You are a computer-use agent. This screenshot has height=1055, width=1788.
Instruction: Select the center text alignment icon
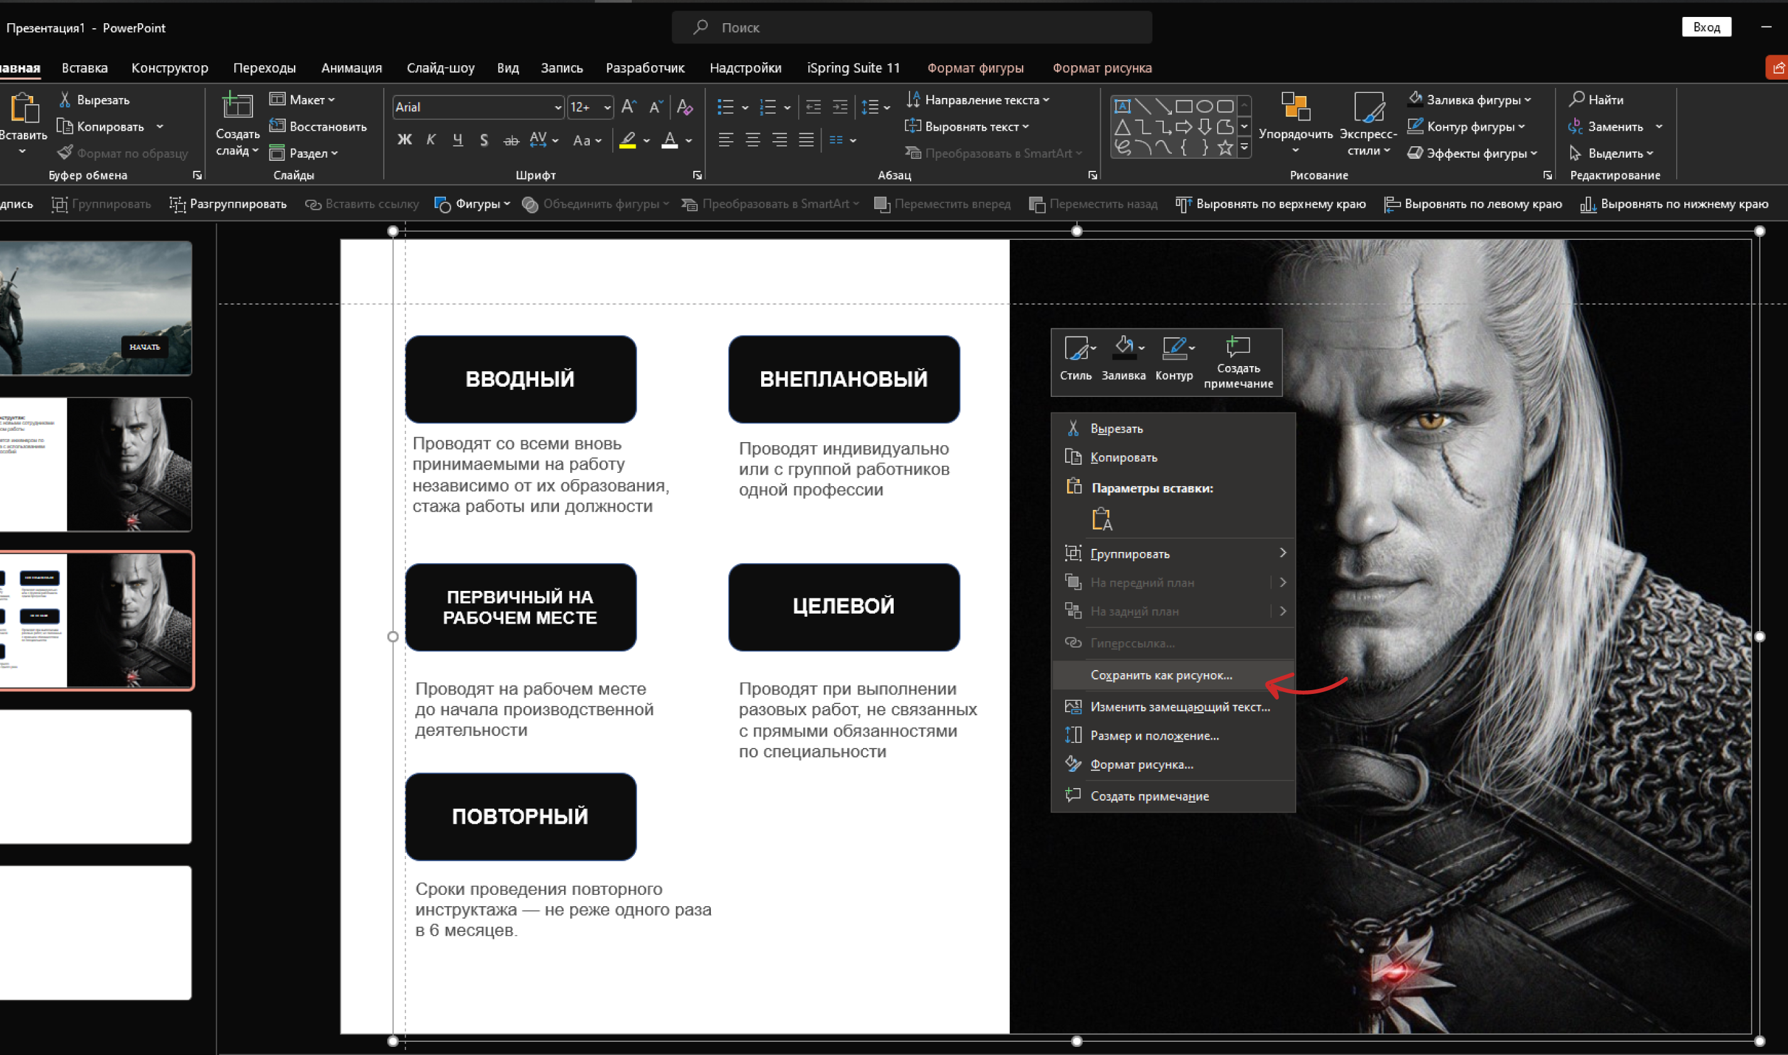coord(752,139)
